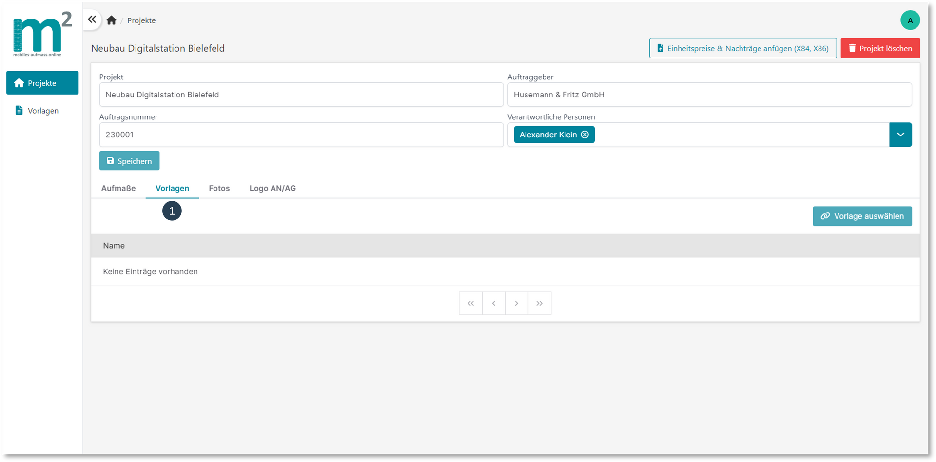This screenshot has height=462, width=936.
Task: Focus the Auftragsnummer input field
Action: pos(301,135)
